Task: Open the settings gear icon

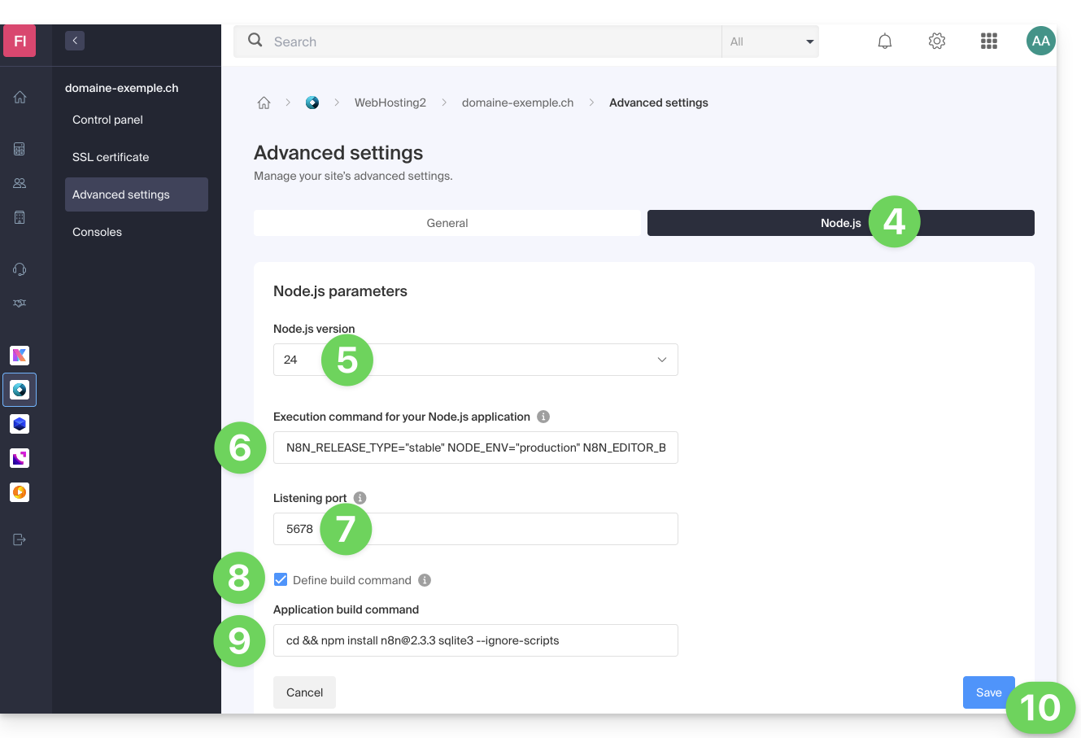Action: [937, 41]
